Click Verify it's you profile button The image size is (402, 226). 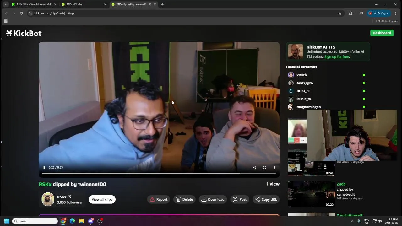coord(378,13)
